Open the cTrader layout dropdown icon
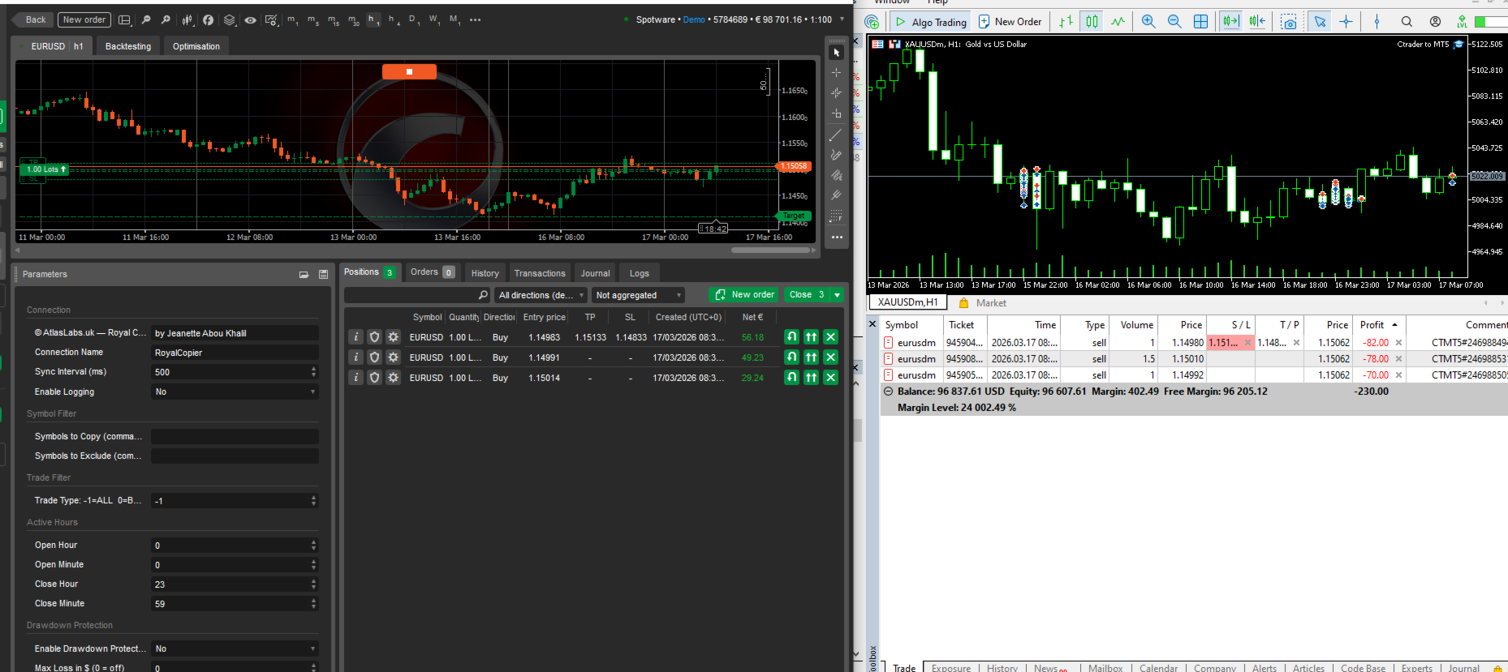 click(125, 19)
